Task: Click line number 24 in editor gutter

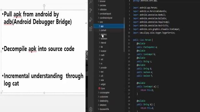Action: point(129,83)
